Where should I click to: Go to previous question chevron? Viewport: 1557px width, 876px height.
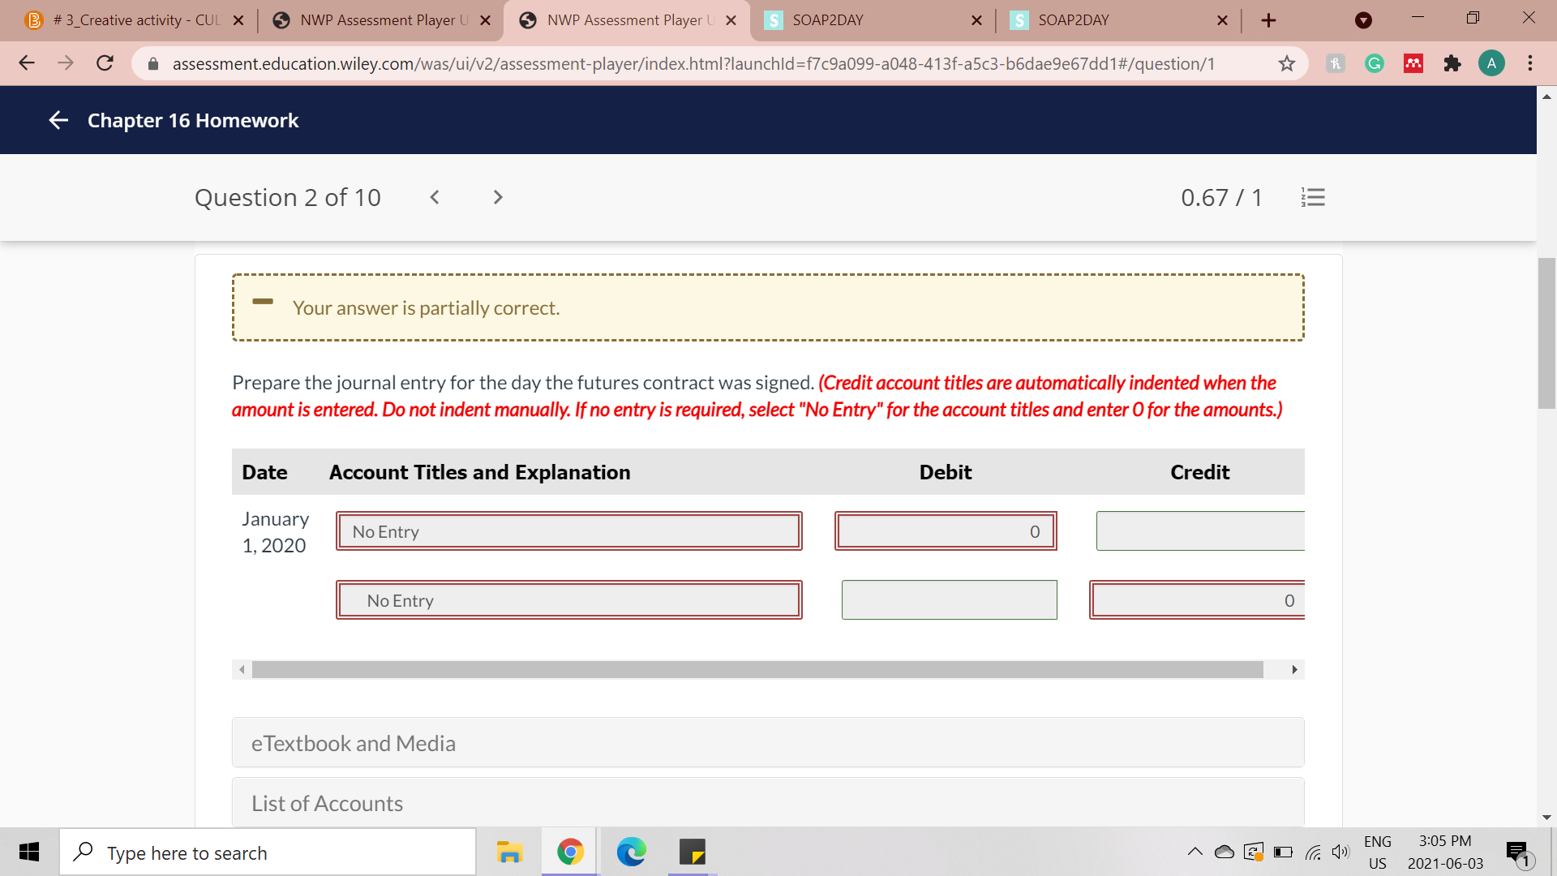(435, 197)
